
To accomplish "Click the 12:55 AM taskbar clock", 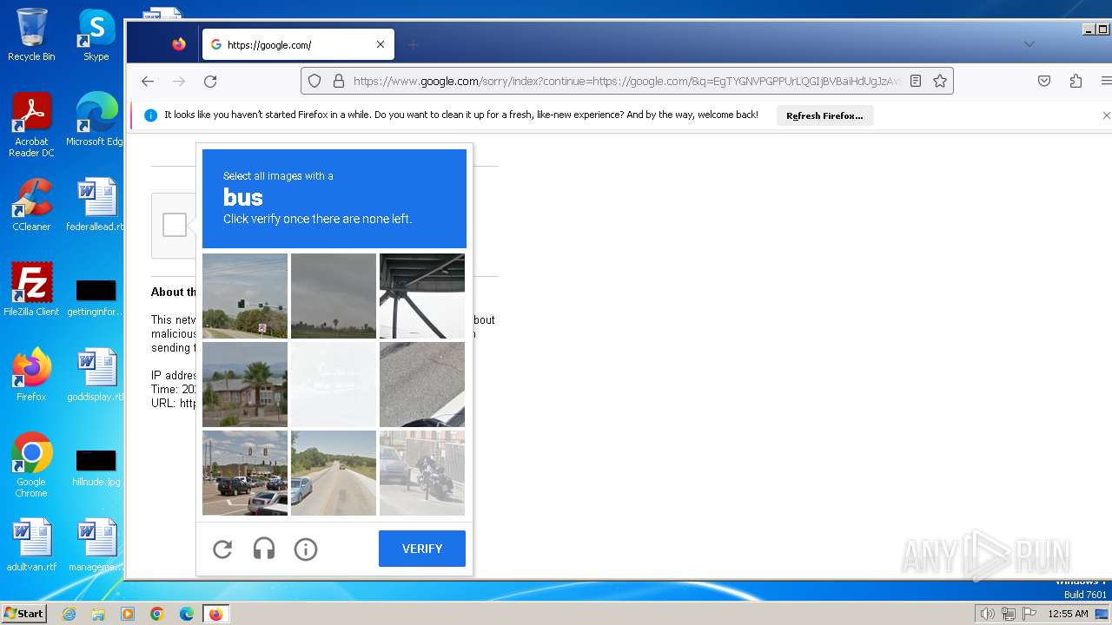I will coord(1068,614).
